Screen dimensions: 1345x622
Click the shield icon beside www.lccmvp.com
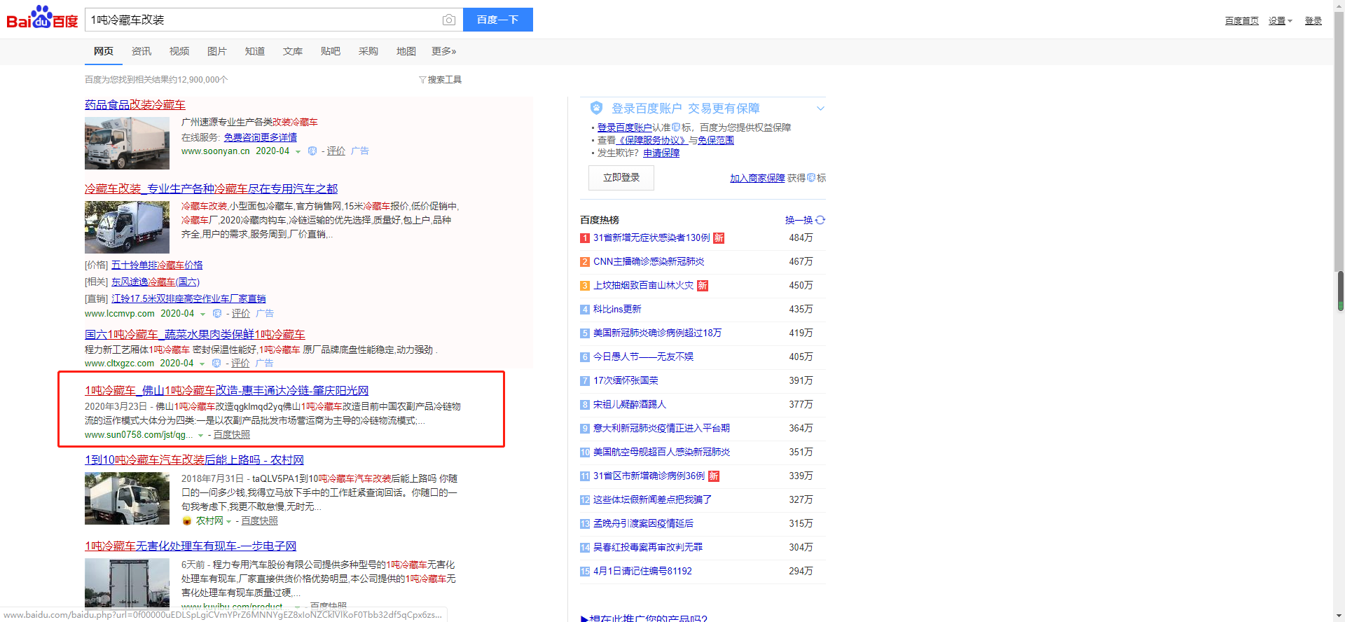tap(217, 314)
